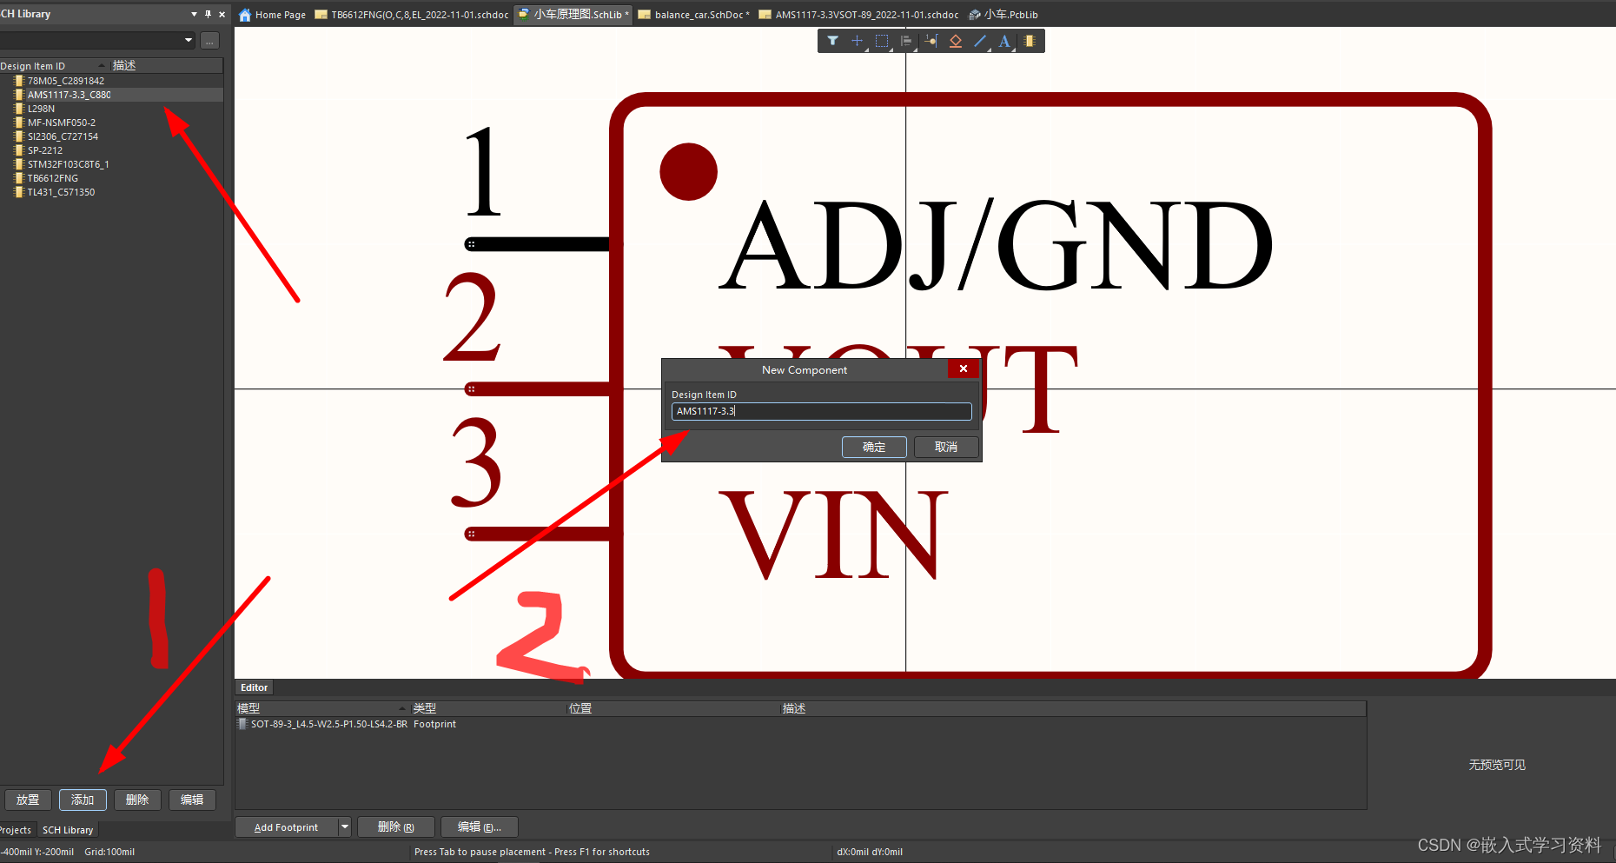The image size is (1616, 863).
Task: Select the place line tool
Action: click(980, 41)
